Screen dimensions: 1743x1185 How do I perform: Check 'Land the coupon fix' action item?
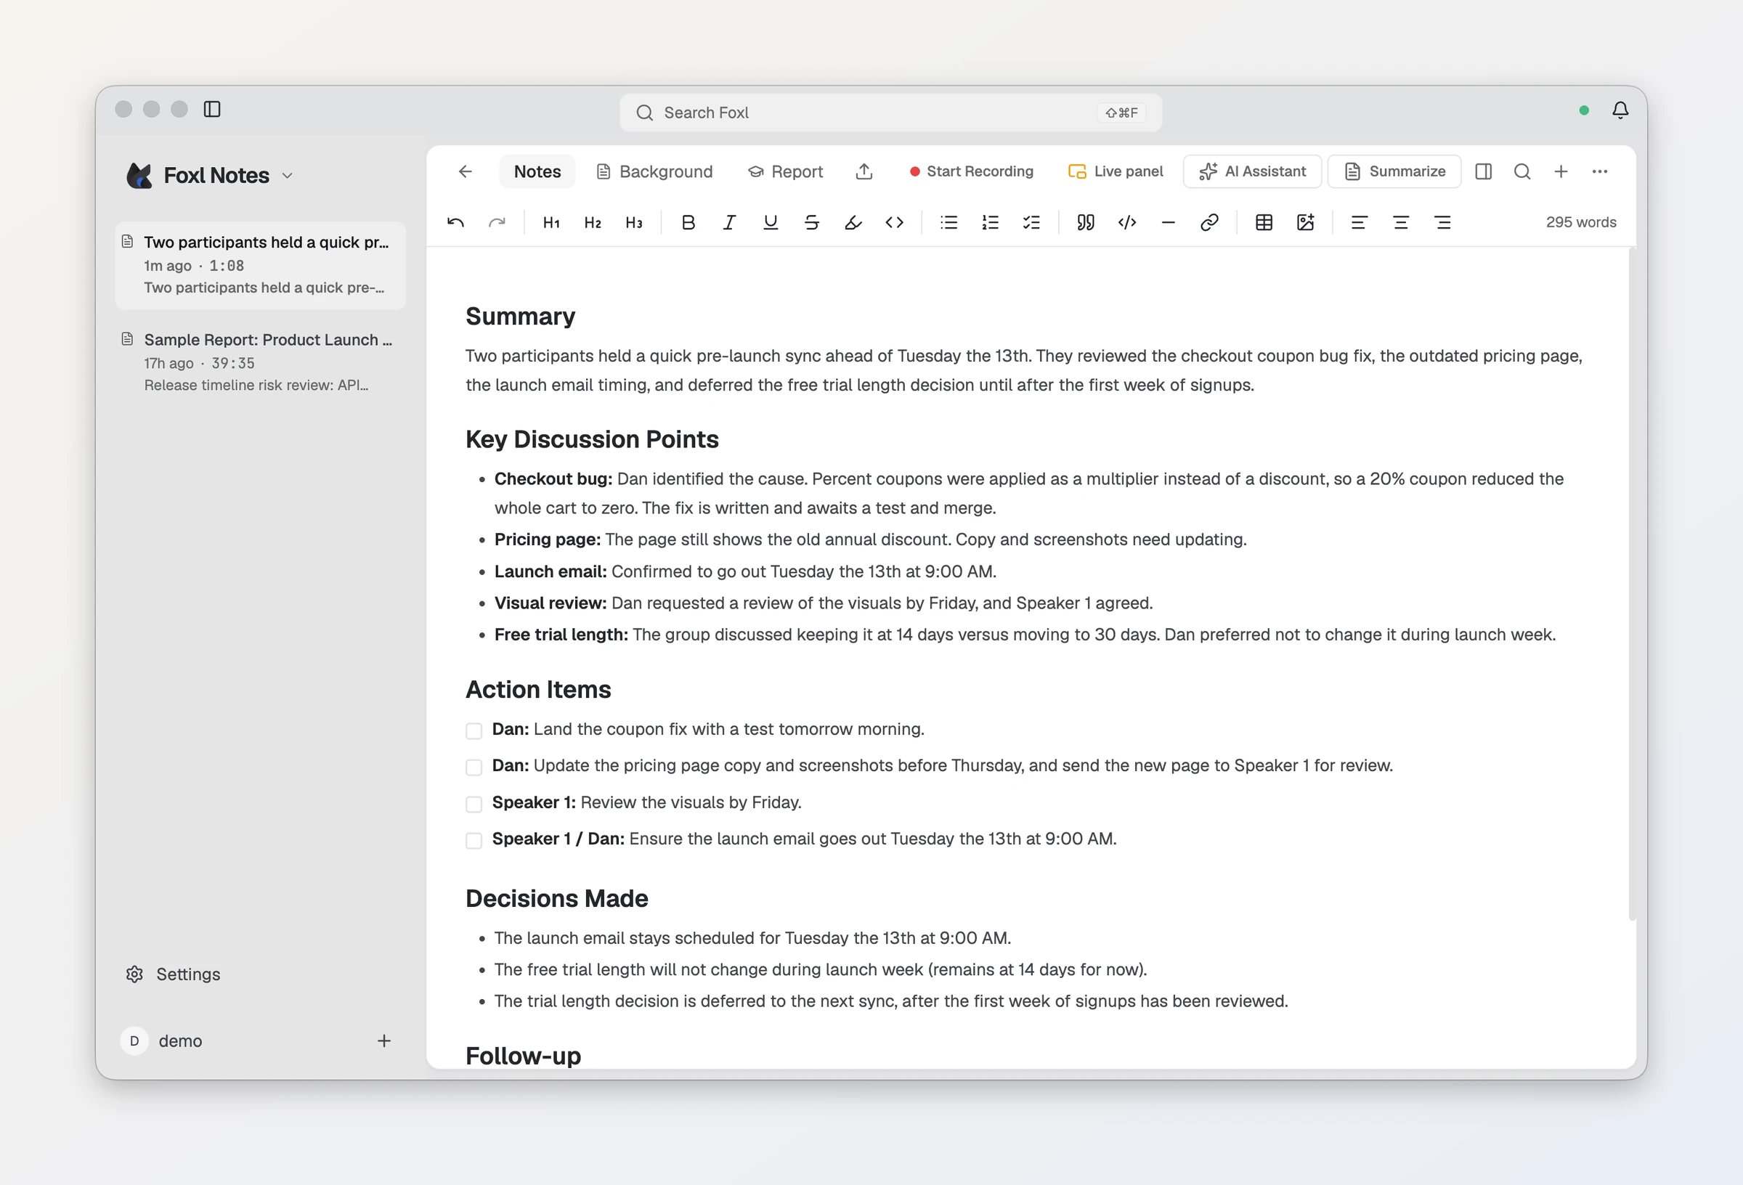click(x=474, y=730)
